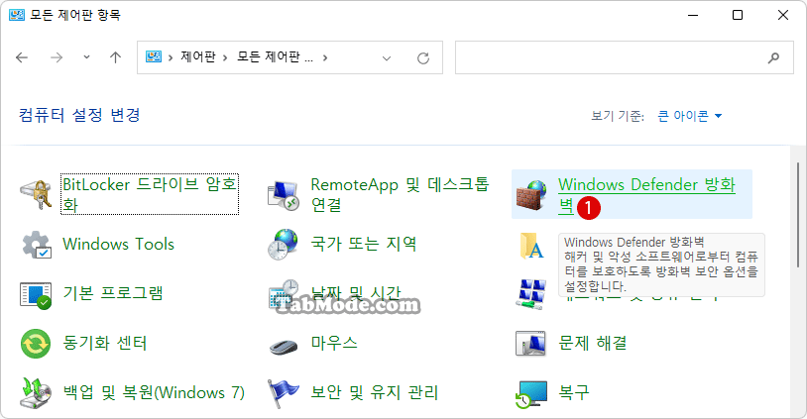Expand the address bar history dropdown chevron
Viewport: 807px width, 419px height.
(387, 58)
